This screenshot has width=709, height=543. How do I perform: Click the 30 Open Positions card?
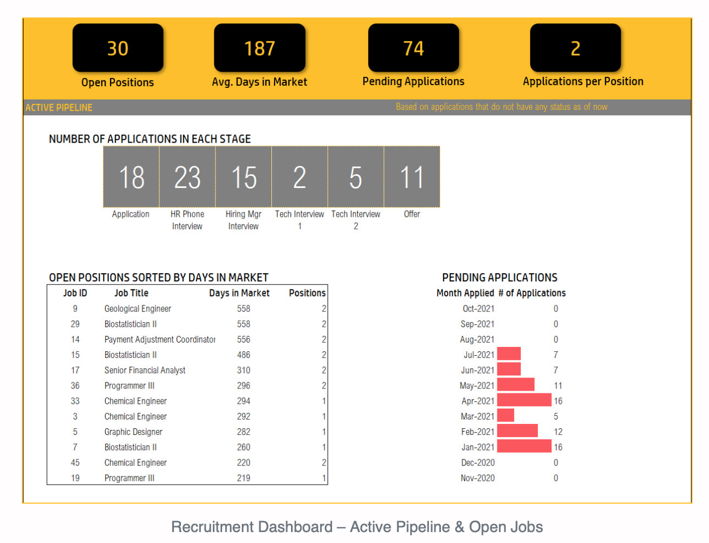click(118, 48)
